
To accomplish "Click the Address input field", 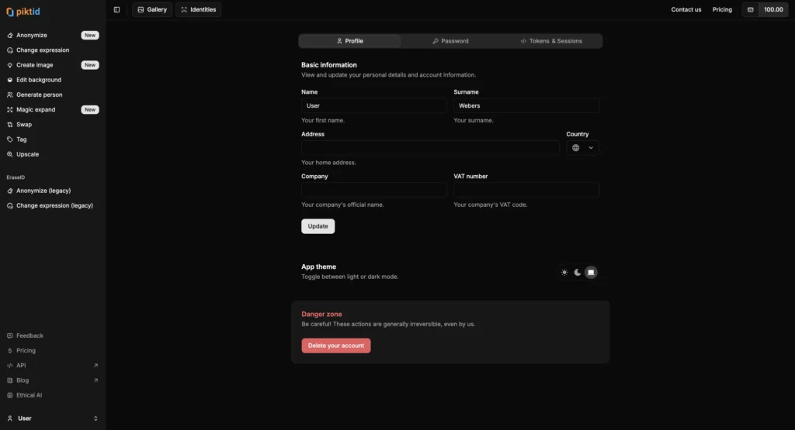I will click(x=430, y=148).
